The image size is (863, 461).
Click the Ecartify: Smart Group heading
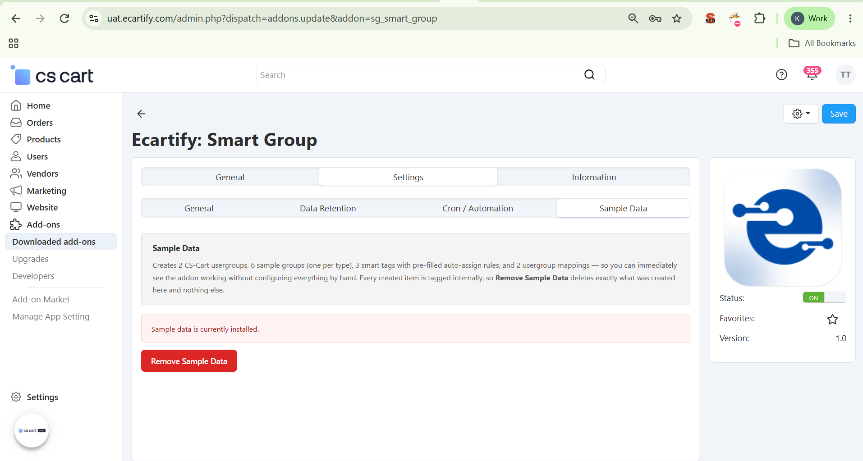pyautogui.click(x=225, y=140)
